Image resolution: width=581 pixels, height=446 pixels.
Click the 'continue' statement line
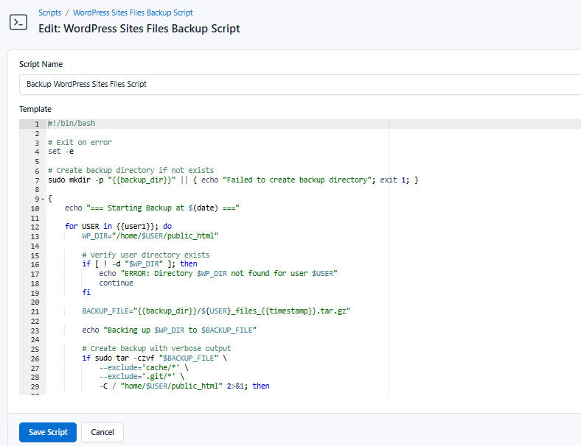point(116,283)
